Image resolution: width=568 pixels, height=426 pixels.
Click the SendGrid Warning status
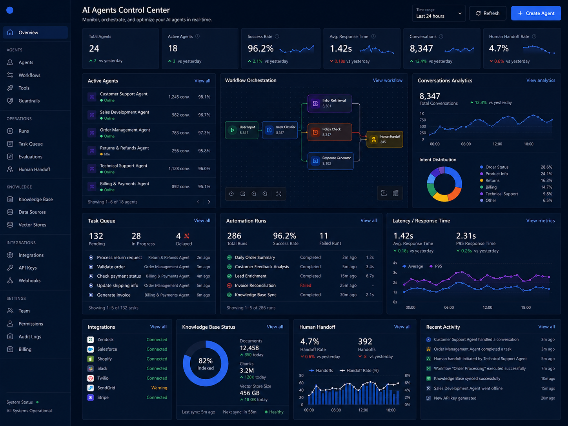(159, 388)
